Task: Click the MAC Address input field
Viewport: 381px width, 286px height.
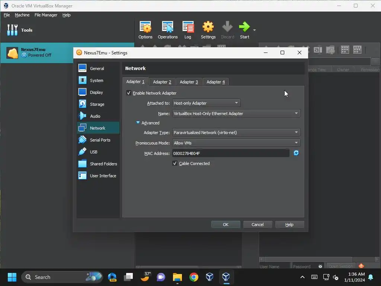Action: point(231,153)
